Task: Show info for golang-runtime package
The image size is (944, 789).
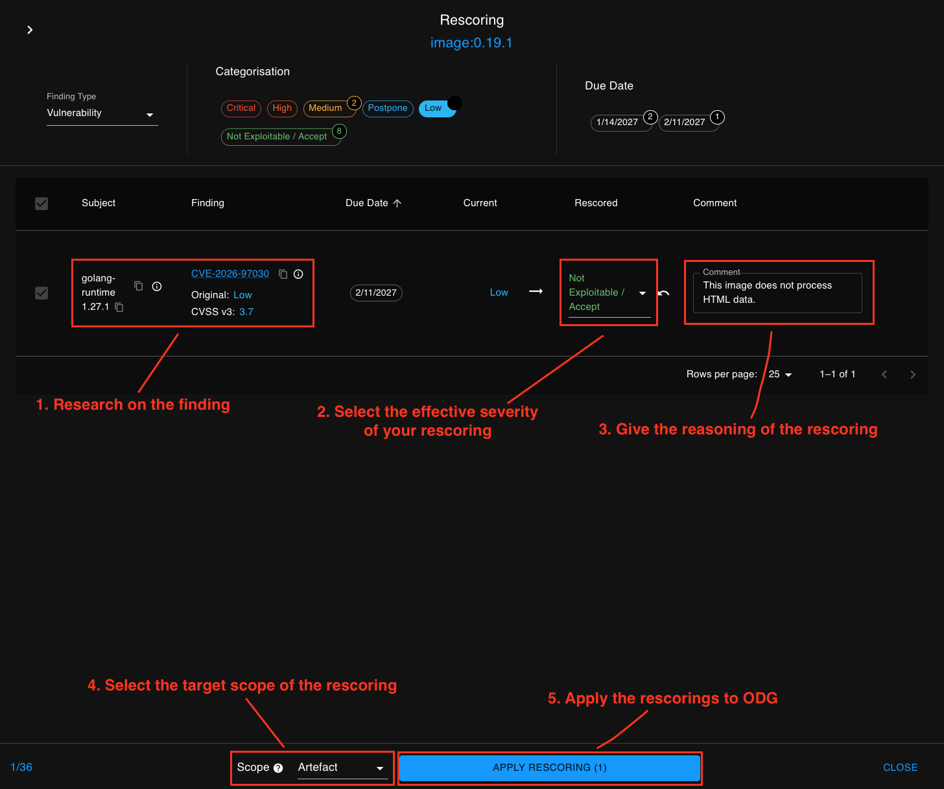Action: (157, 286)
